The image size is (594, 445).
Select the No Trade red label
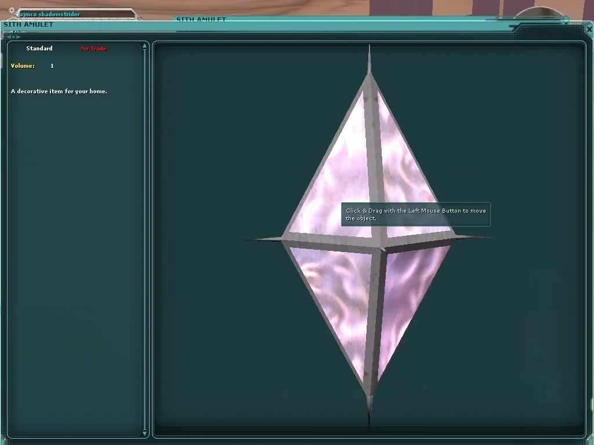point(93,49)
